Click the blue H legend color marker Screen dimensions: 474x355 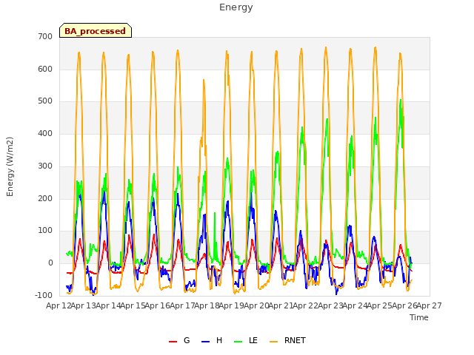[205, 342]
